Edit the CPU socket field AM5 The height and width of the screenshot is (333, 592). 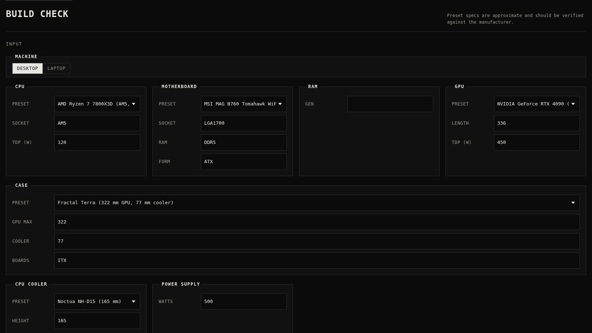pos(97,123)
